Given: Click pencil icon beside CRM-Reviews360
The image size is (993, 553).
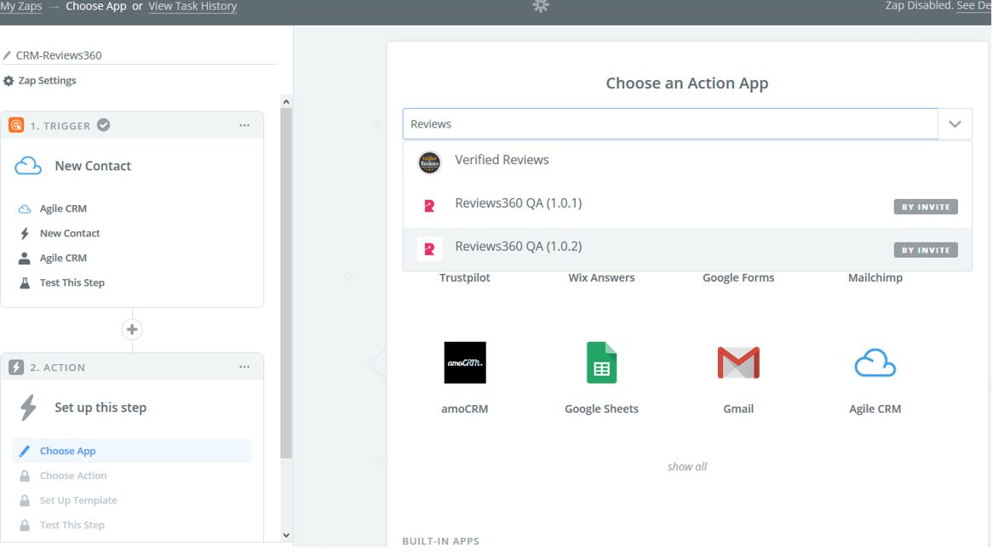Looking at the screenshot, I should click(7, 55).
